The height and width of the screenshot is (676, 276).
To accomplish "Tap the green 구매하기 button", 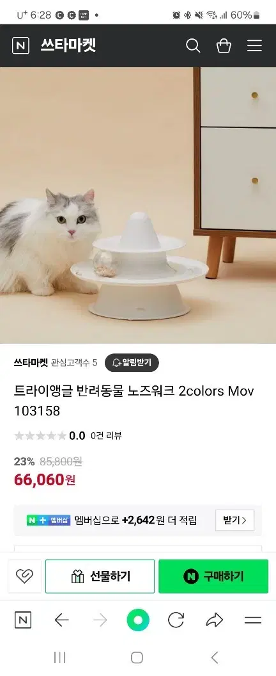I will click(x=213, y=576).
